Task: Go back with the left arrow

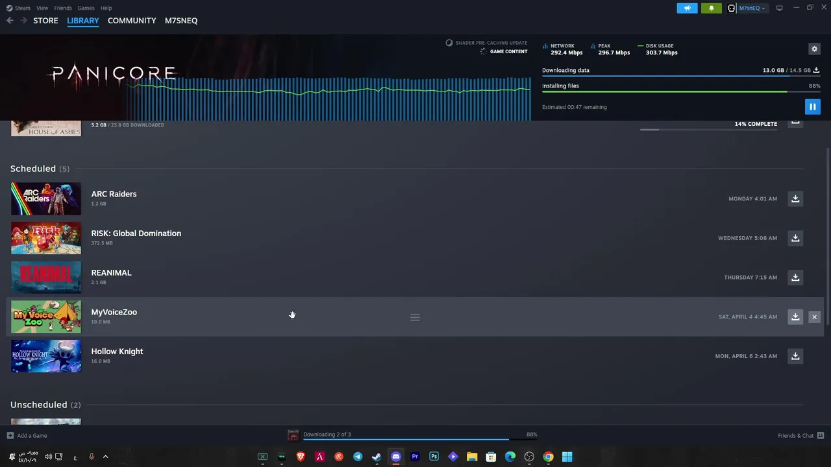Action: pyautogui.click(x=10, y=21)
